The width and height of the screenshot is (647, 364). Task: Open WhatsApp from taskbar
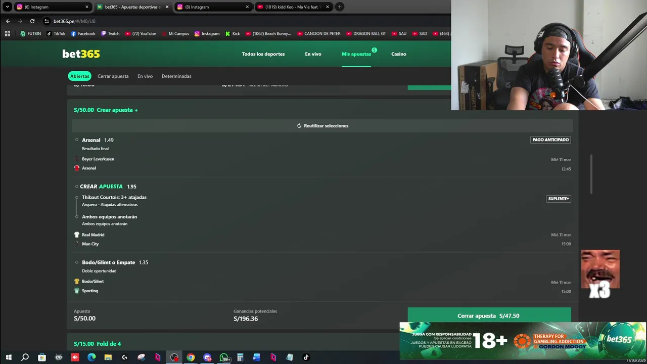click(x=224, y=357)
